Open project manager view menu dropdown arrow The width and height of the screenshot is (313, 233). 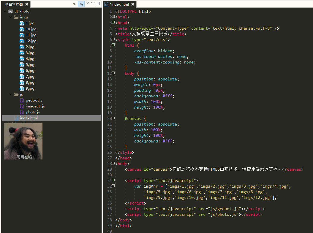click(x=87, y=3)
